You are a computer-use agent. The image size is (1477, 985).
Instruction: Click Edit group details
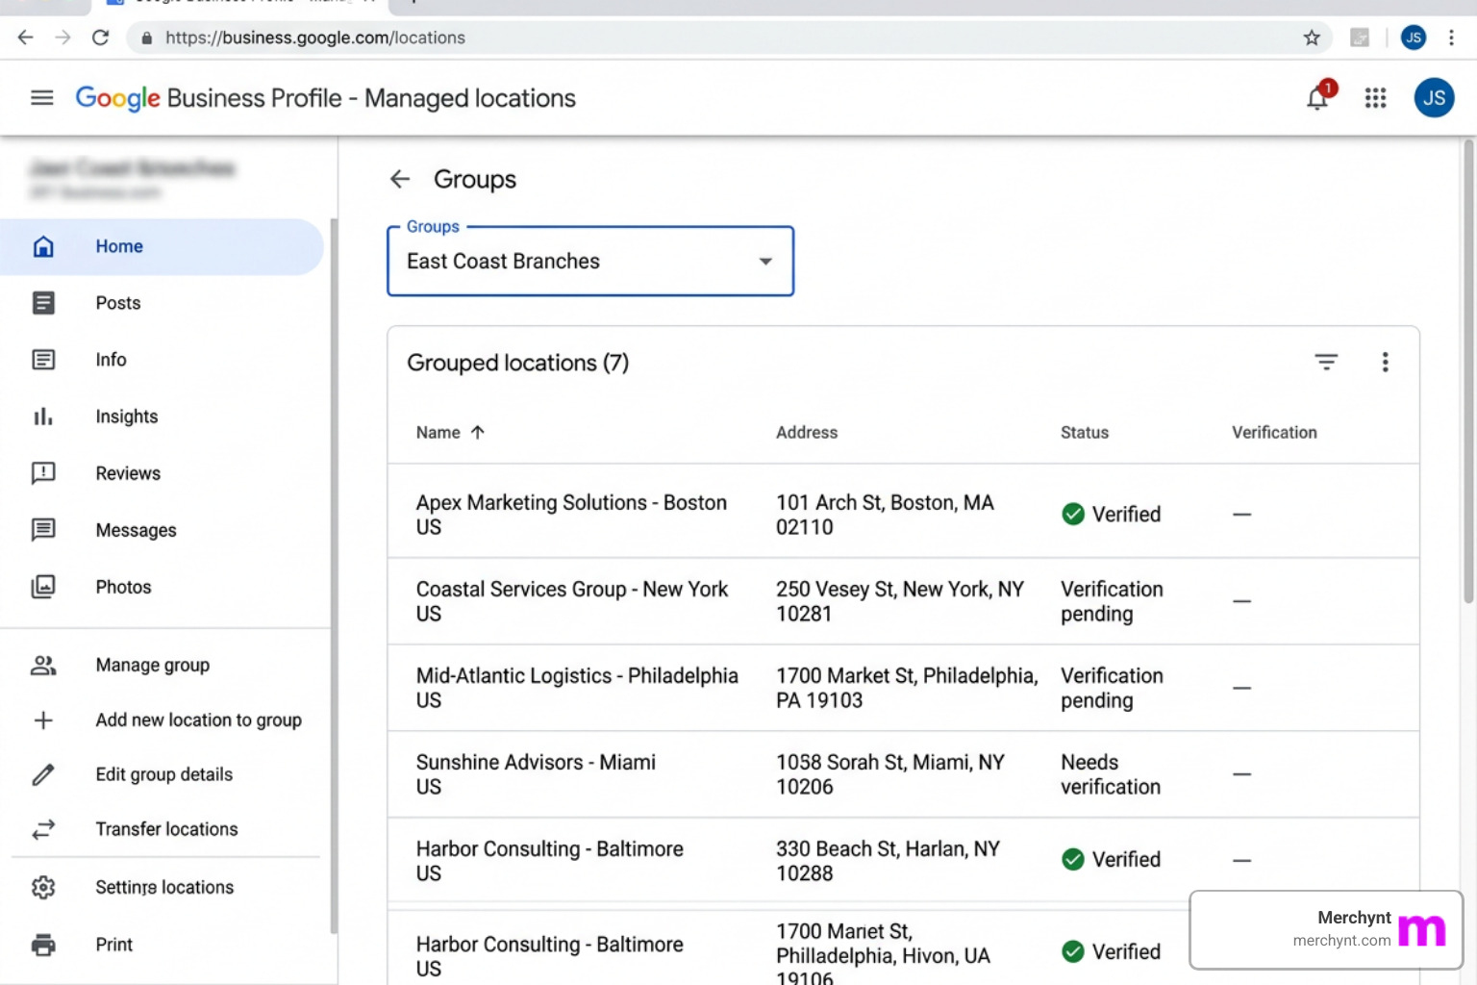[163, 773]
